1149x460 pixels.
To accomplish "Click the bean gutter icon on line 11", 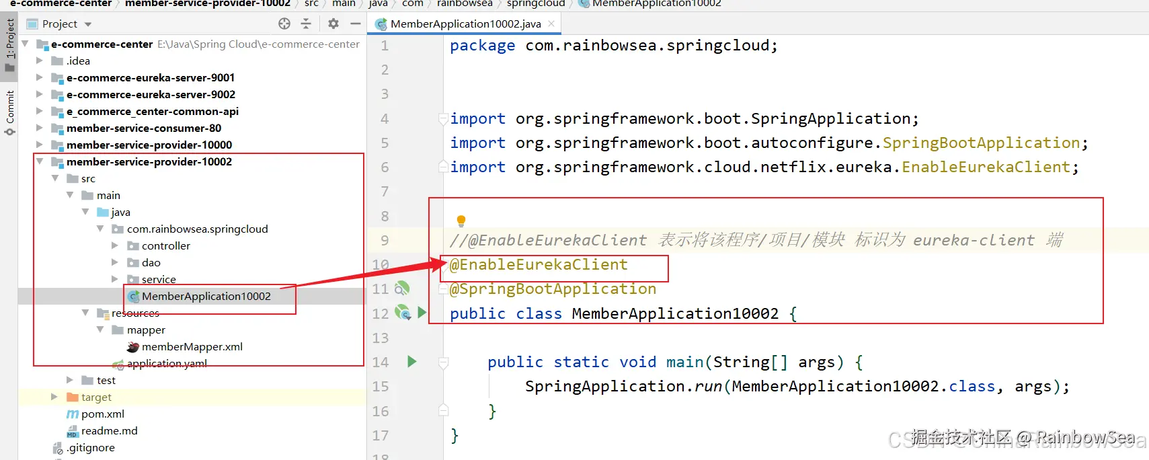I will [x=402, y=289].
